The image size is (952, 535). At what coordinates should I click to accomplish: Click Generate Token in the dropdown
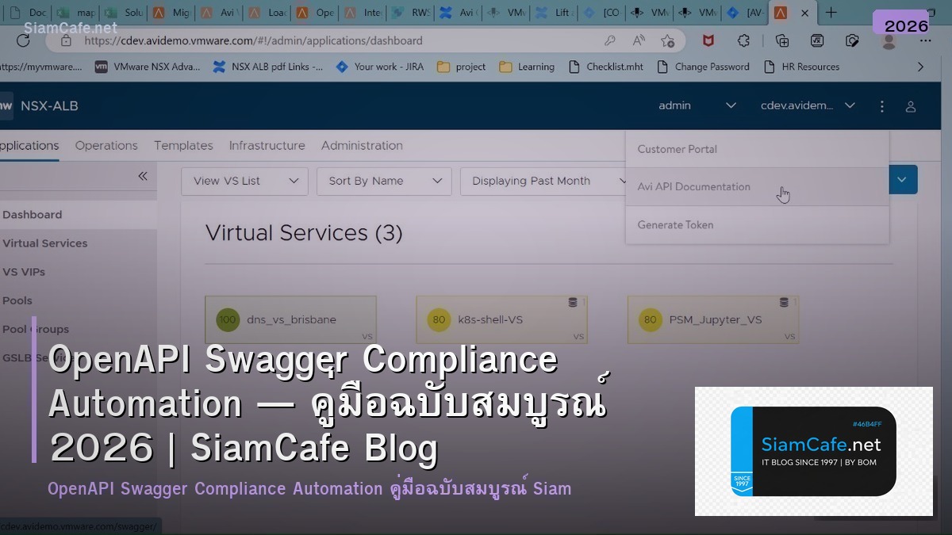(675, 224)
